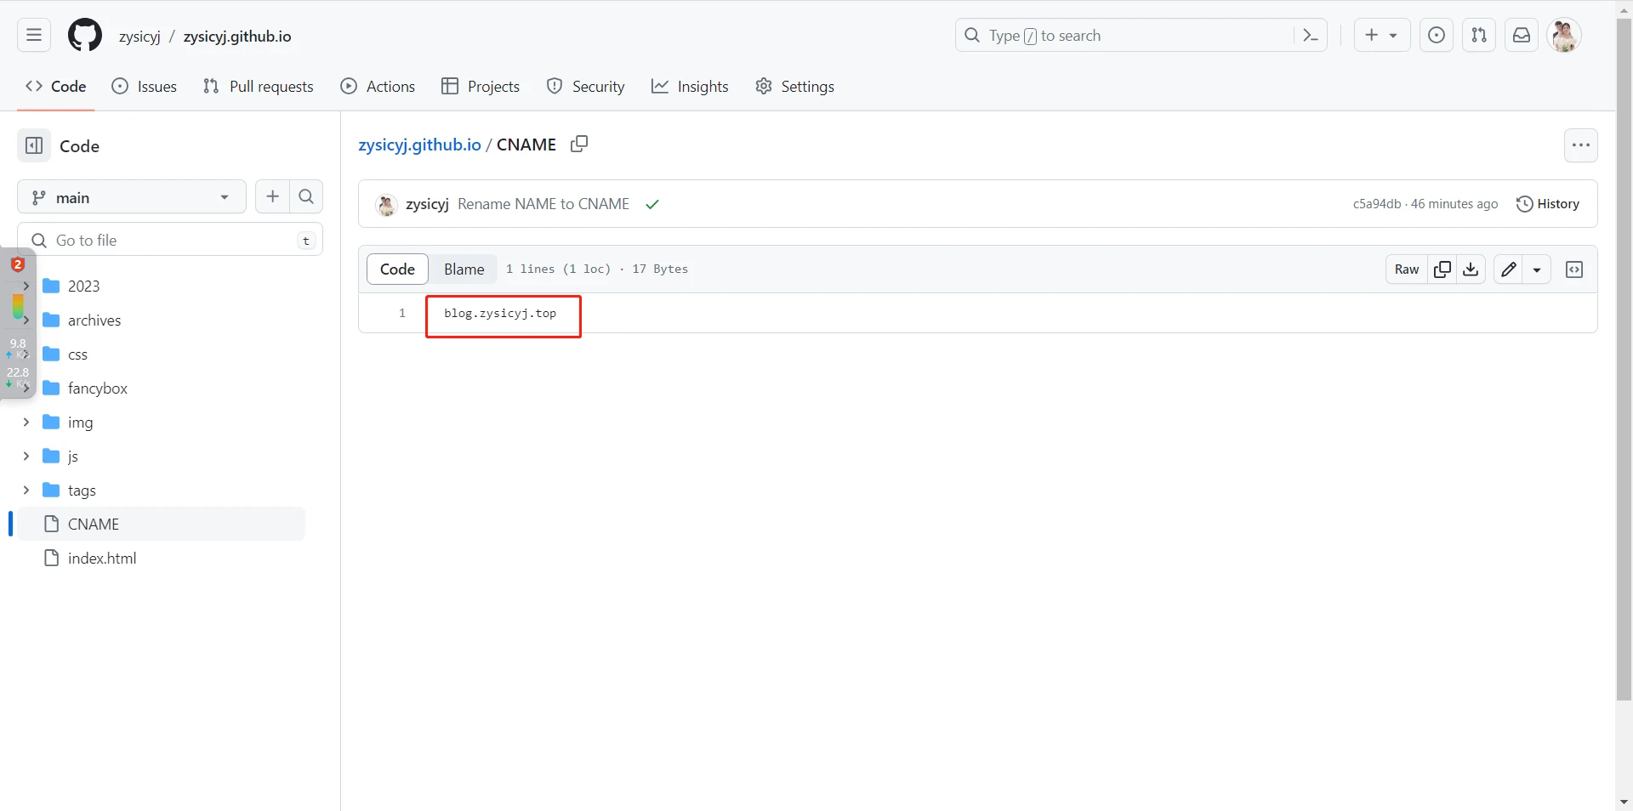Expand the 2023 folder
This screenshot has width=1633, height=811.
[x=26, y=286]
